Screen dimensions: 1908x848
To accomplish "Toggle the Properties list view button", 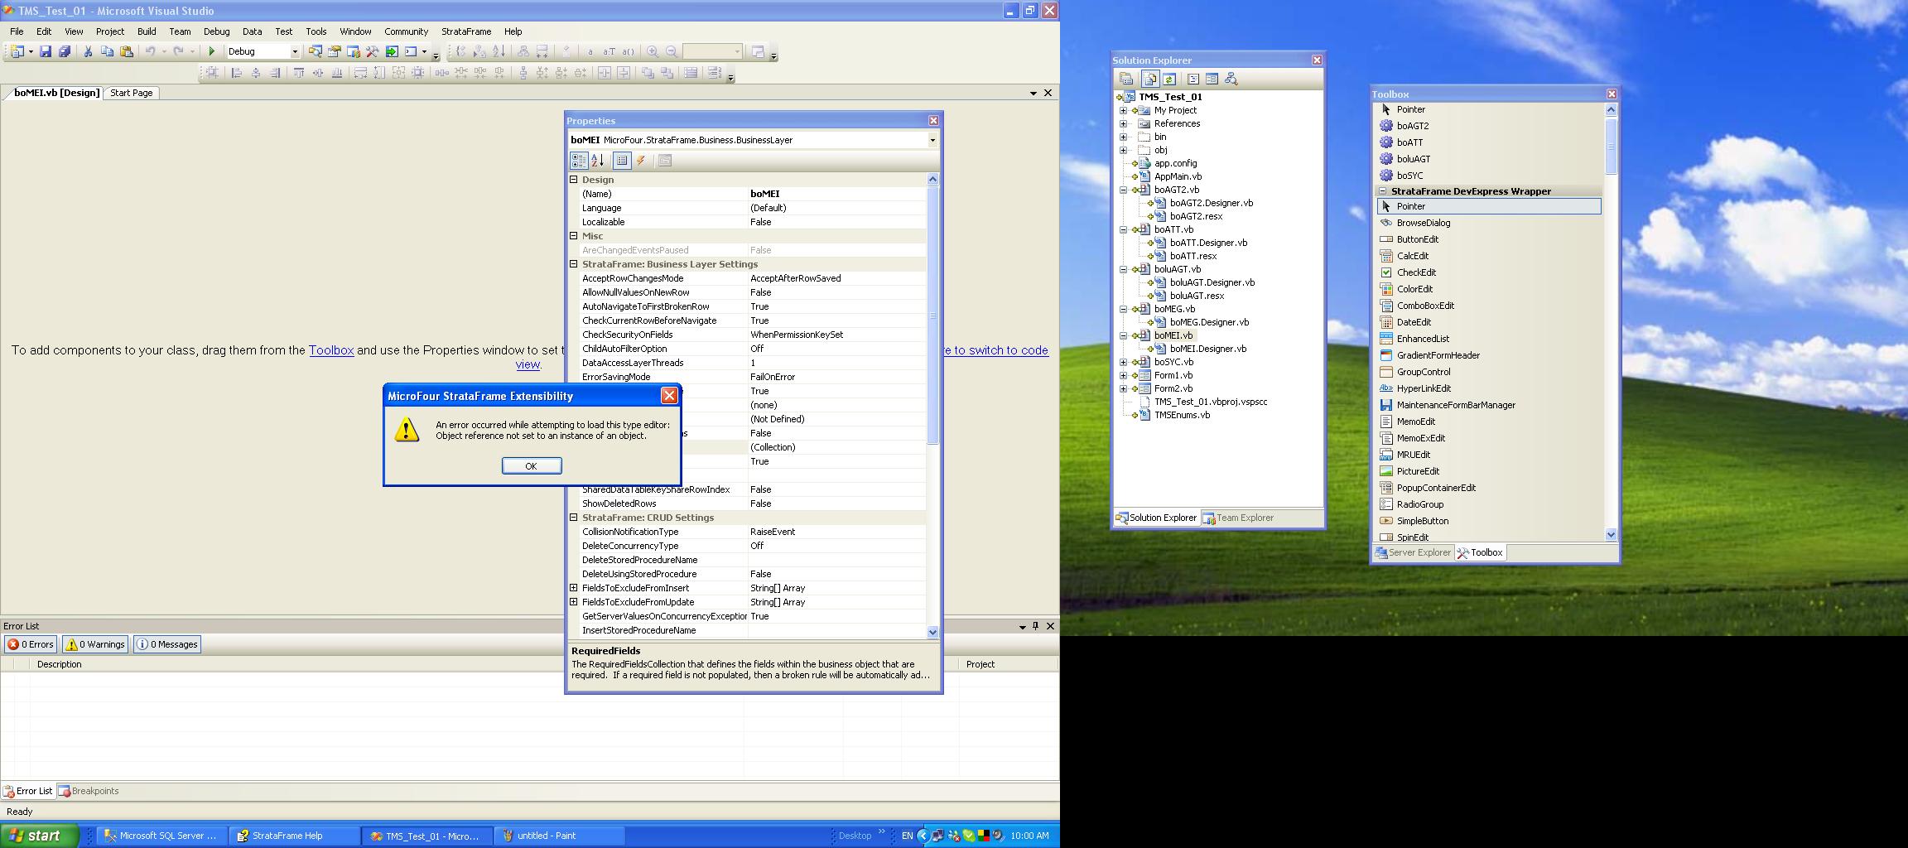I will (622, 161).
